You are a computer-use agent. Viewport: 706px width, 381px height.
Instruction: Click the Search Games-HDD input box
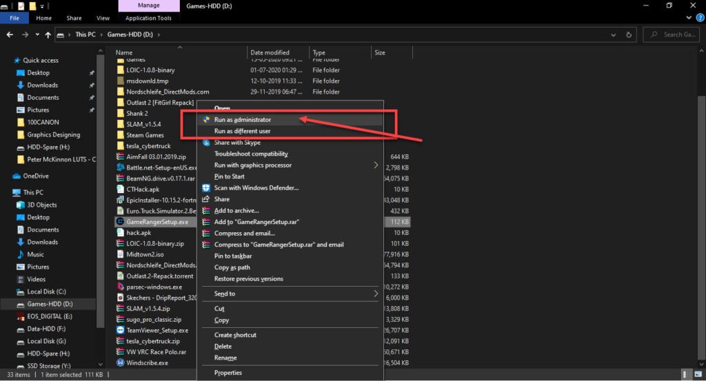coord(671,34)
